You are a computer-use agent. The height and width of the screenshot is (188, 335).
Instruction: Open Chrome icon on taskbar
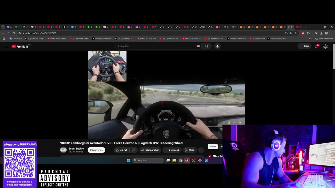point(181,161)
